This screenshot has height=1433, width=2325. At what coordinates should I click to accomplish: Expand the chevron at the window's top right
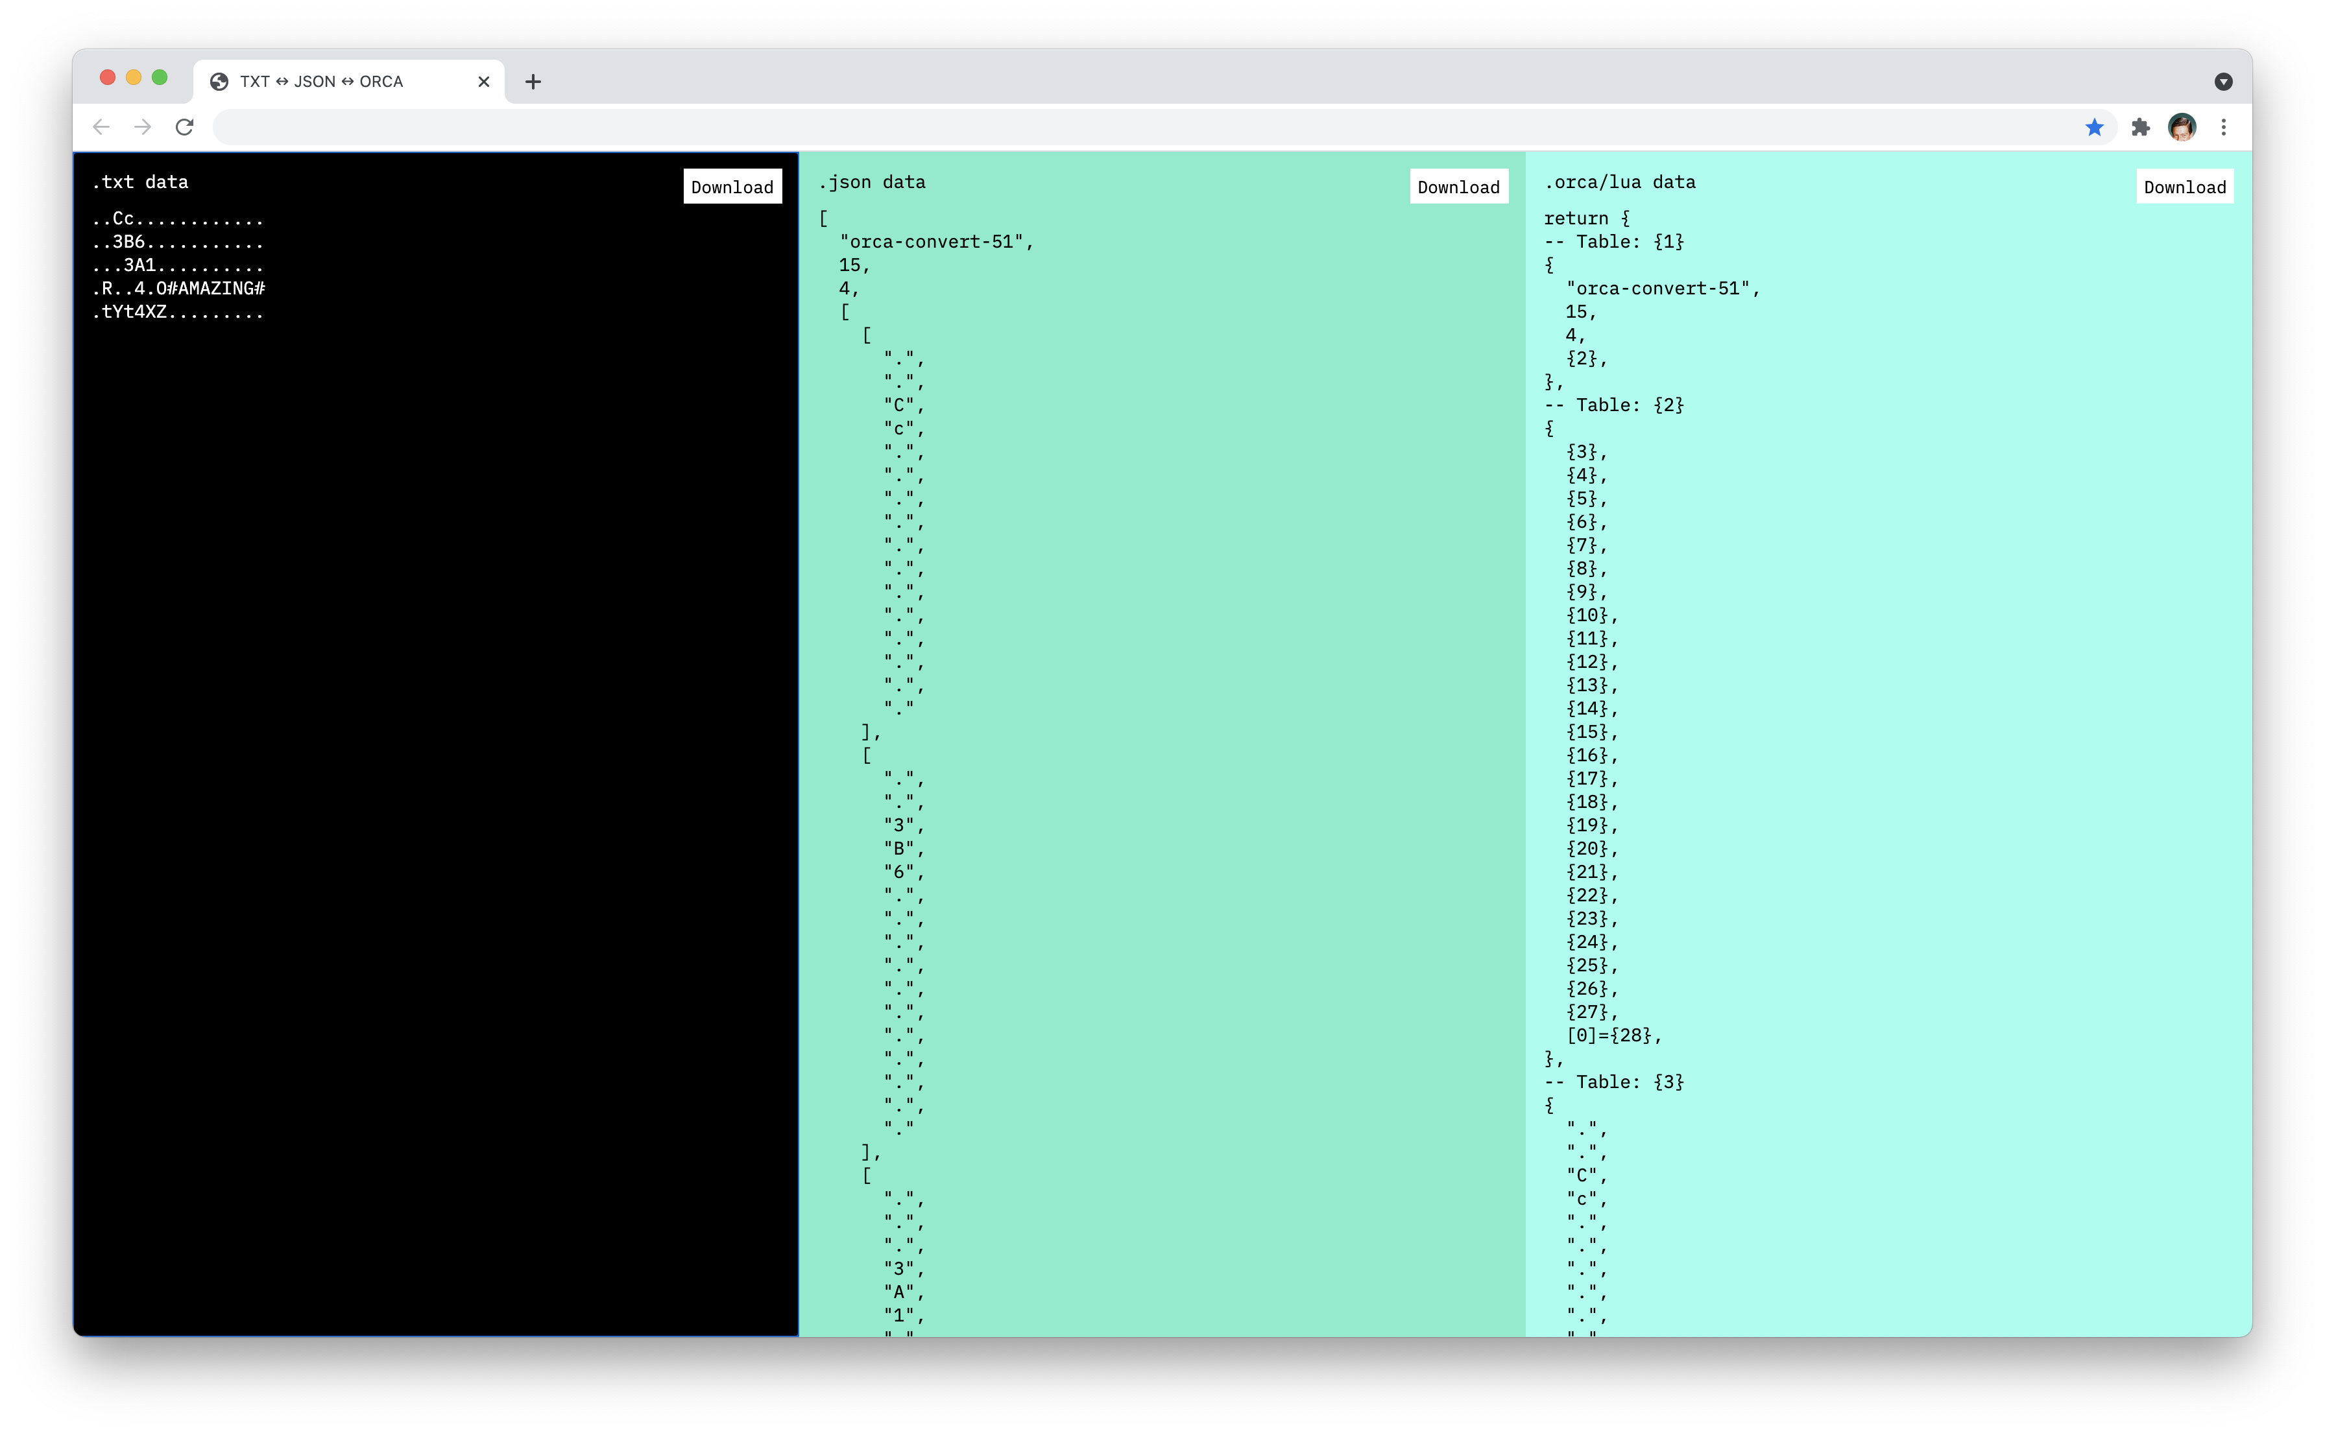click(2224, 82)
